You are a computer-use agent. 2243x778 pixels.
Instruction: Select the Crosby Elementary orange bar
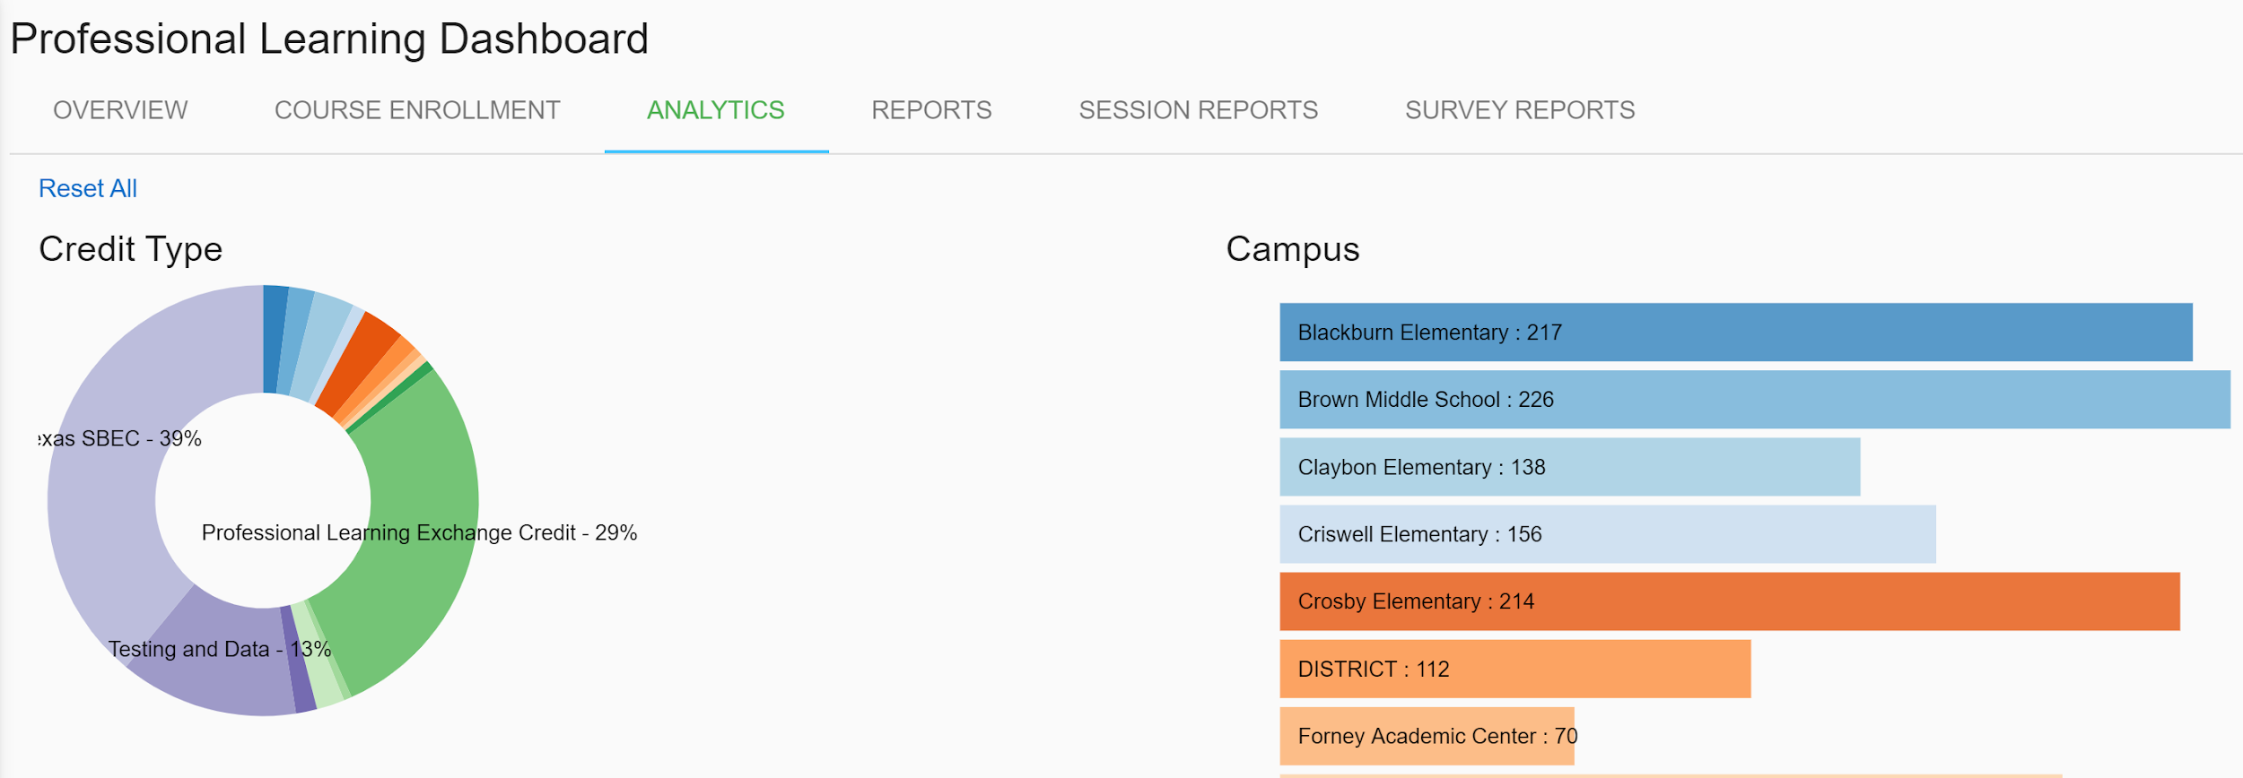pyautogui.click(x=1729, y=601)
